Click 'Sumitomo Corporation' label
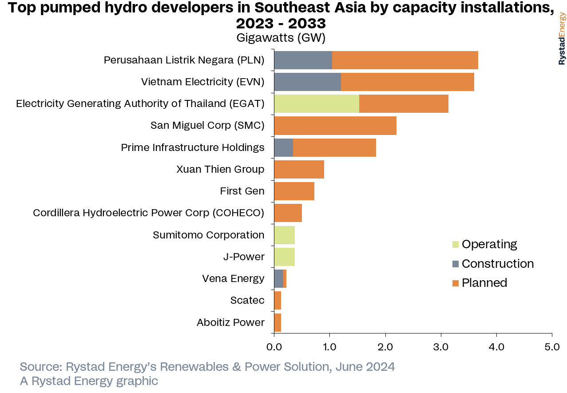The image size is (567, 393). 209,235
